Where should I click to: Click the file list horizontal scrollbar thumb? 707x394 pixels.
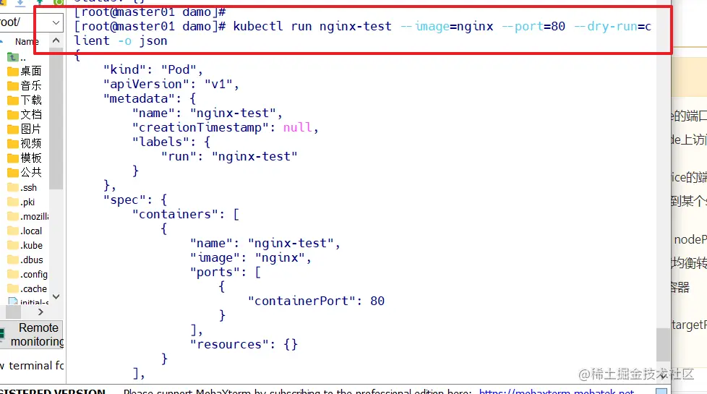click(x=13, y=312)
